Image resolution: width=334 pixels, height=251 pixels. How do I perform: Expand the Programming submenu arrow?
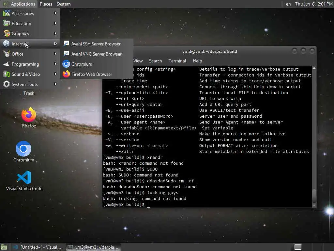55,64
